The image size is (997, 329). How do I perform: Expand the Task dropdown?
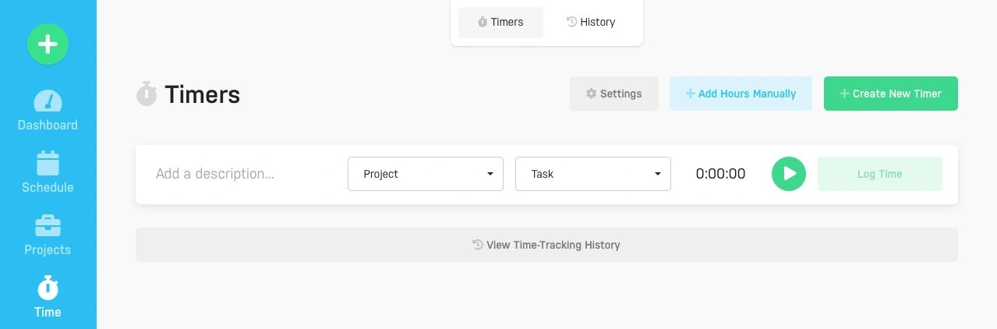click(x=592, y=174)
